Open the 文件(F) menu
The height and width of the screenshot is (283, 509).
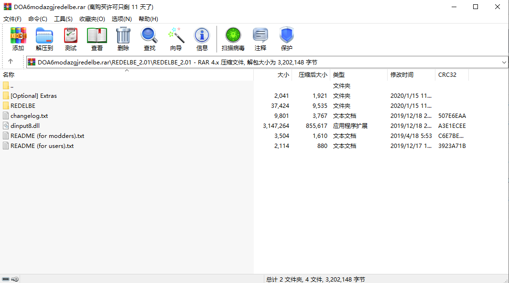(x=12, y=19)
